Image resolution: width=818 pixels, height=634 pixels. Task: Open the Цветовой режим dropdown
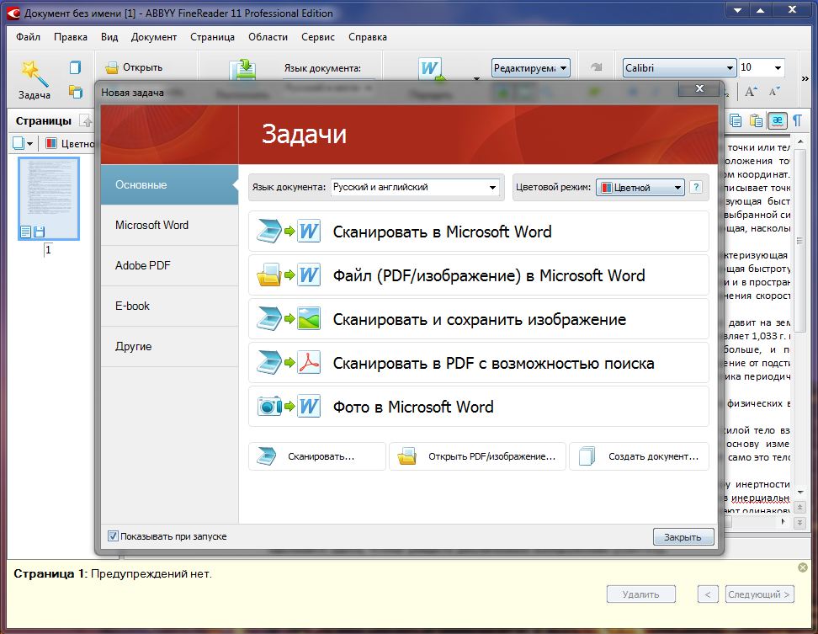(x=640, y=187)
